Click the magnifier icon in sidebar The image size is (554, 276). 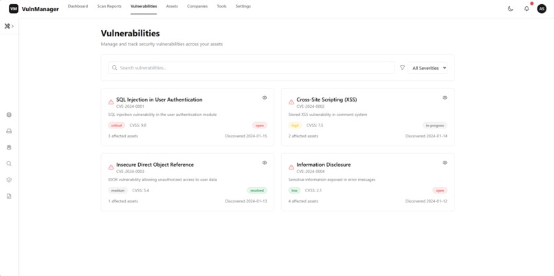(x=9, y=163)
